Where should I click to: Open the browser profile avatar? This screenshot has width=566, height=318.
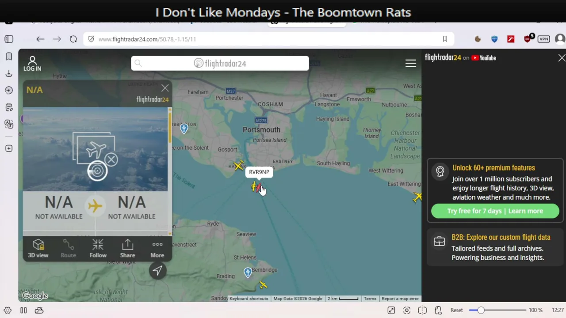coord(560,39)
